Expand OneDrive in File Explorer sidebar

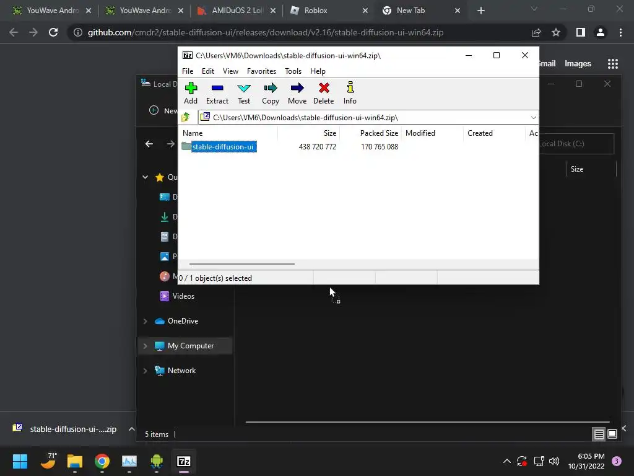click(x=145, y=321)
